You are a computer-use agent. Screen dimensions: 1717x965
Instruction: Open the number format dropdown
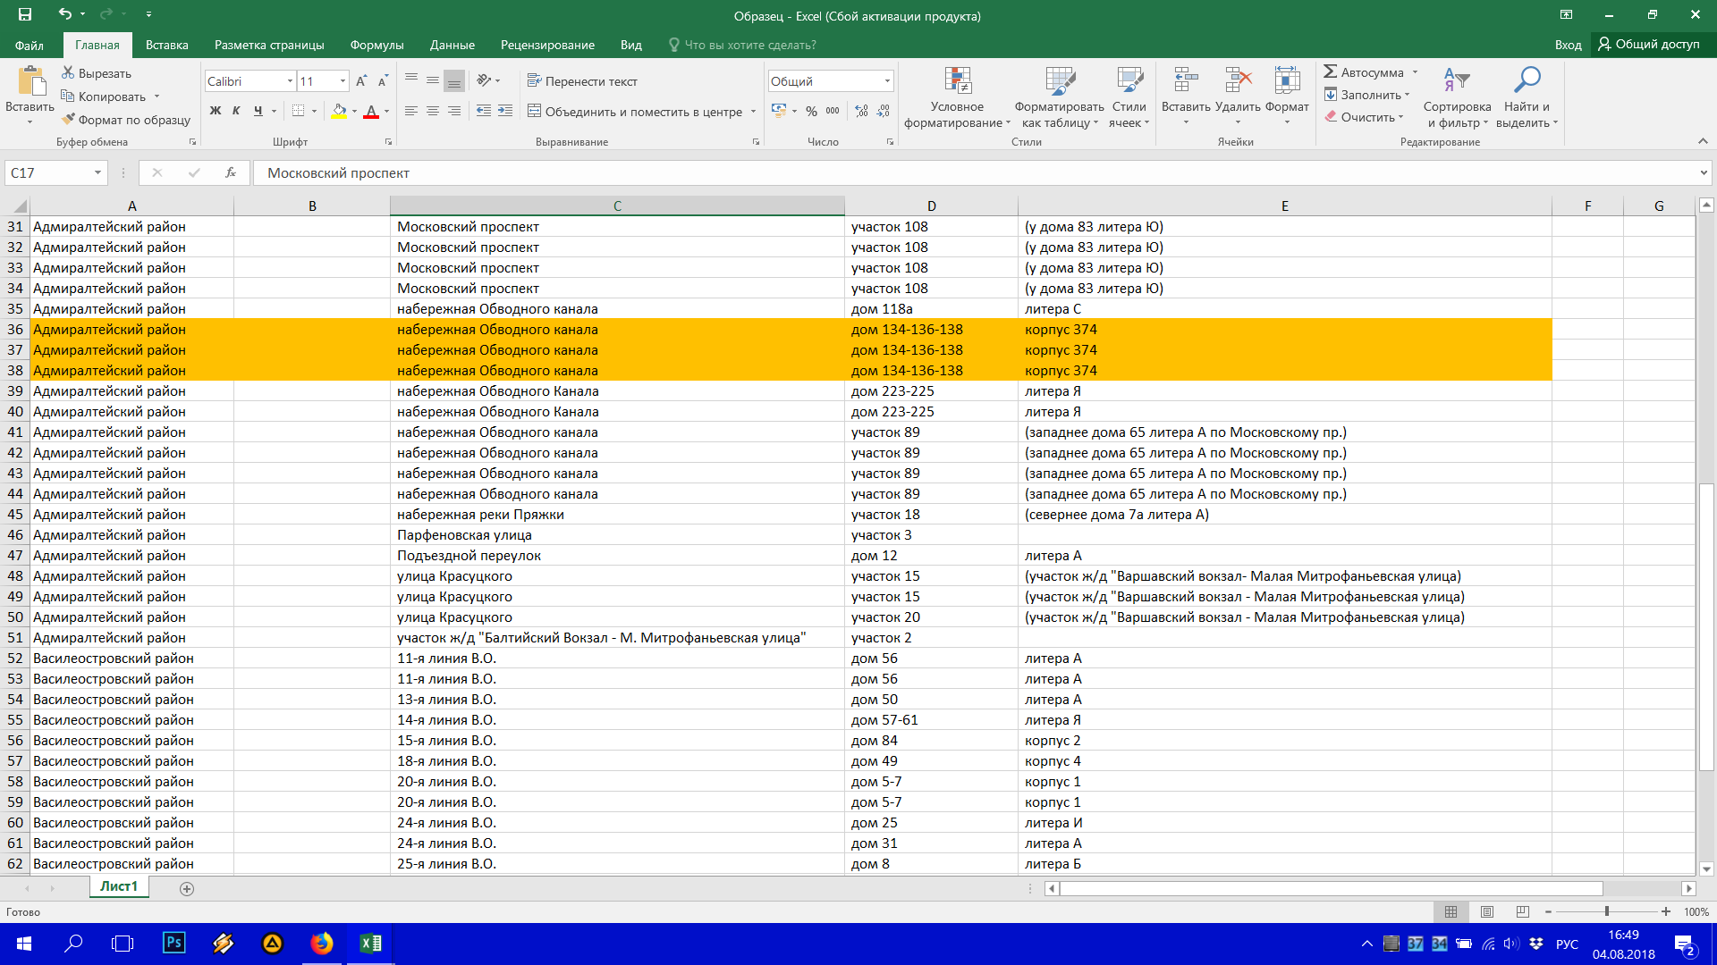click(887, 81)
